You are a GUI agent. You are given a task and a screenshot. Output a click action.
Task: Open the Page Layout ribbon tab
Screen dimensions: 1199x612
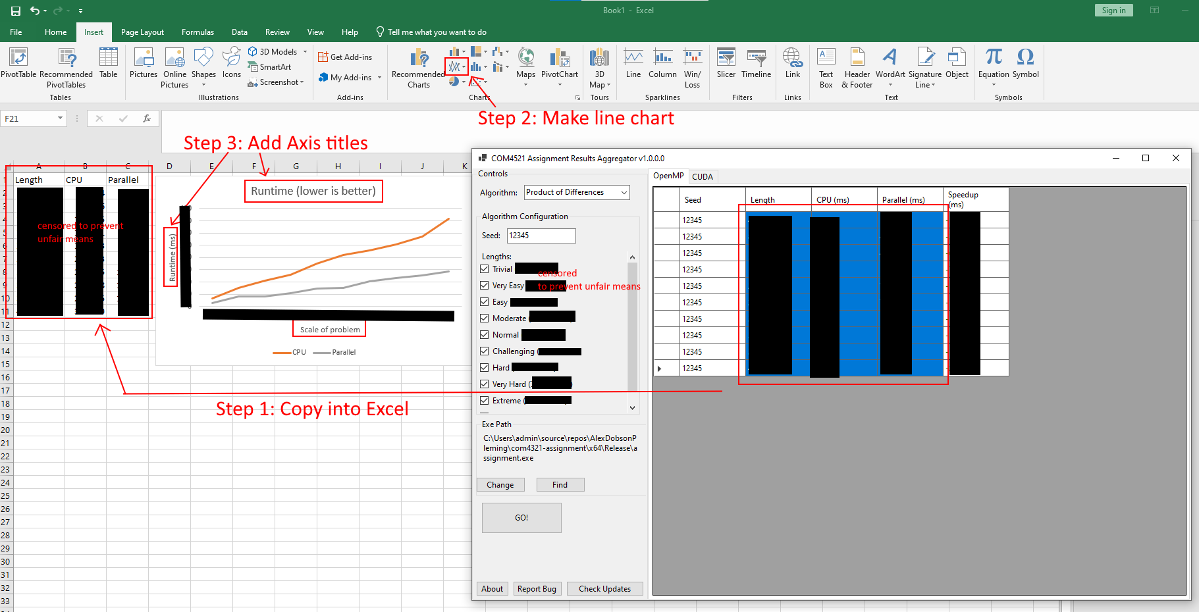pos(142,32)
